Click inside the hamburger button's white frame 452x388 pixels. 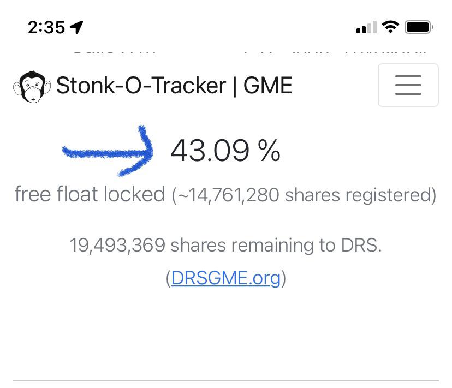tap(408, 85)
